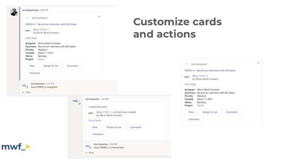The height and width of the screenshot is (163, 291).
Task: Click Jira Connector avatar of the 5:50 PM card post
Action: 77,101
